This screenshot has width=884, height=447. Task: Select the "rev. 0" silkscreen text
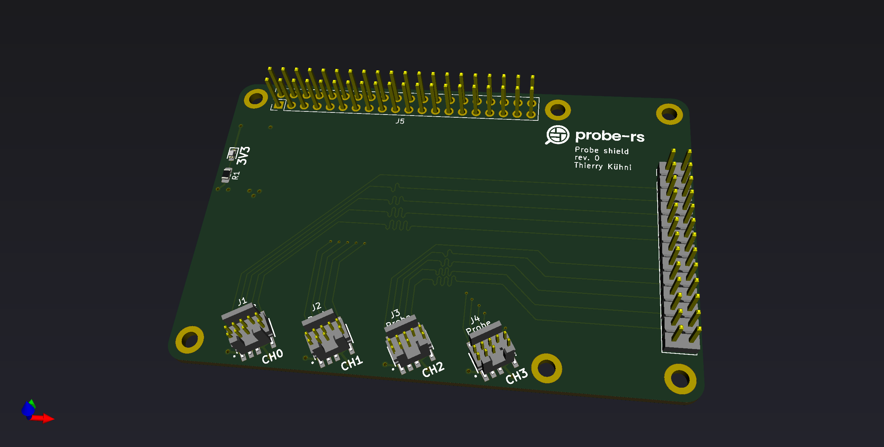coord(587,158)
